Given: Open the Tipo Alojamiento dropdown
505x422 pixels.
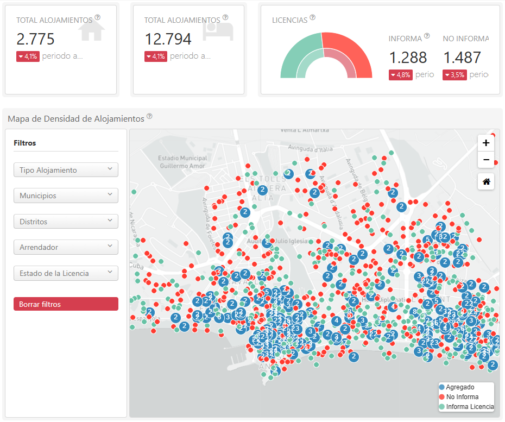Looking at the screenshot, I should 66,170.
